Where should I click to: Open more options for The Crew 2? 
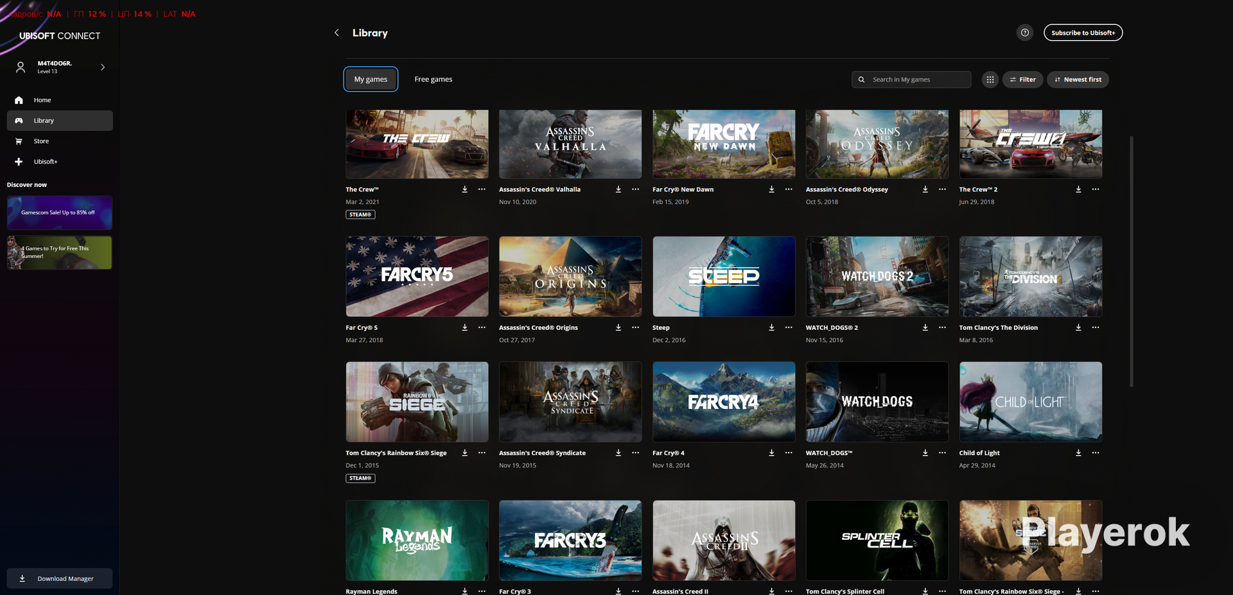pyautogui.click(x=1096, y=189)
